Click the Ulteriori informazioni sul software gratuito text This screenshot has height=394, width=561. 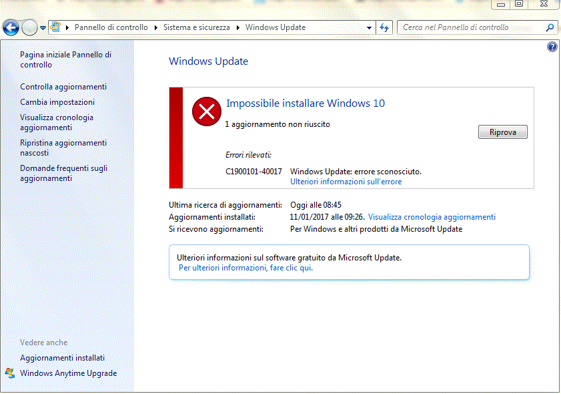pos(289,258)
